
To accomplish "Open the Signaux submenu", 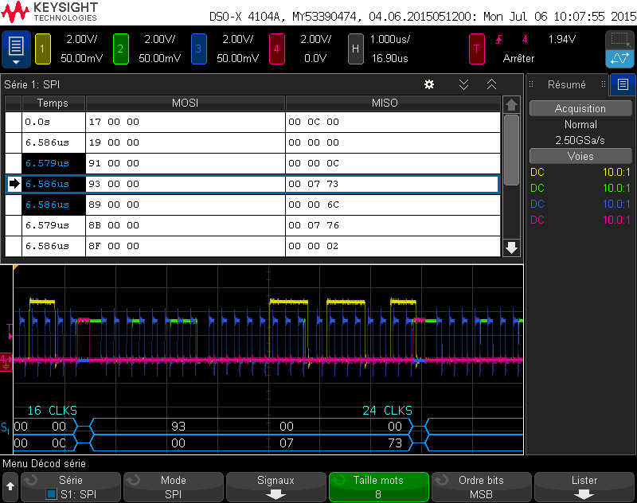I will tap(276, 486).
